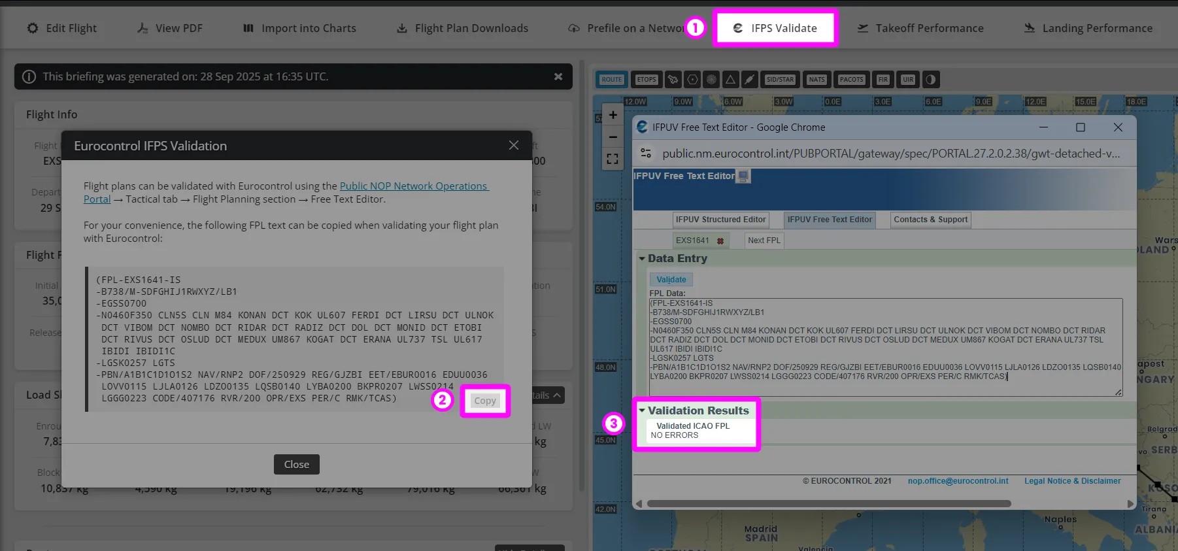1178x551 pixels.
Task: Enable the SID/STAR map layer
Action: coord(780,80)
